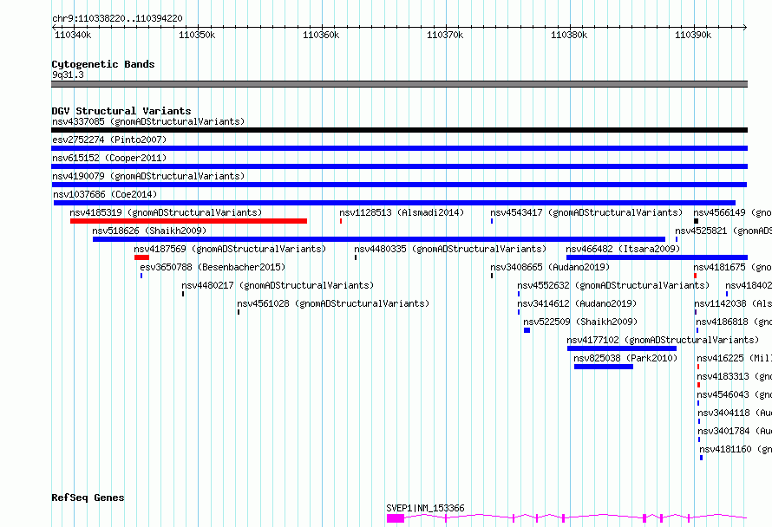Open the esv3650788 (Besenbacher2015) label
The image size is (772, 527).
pos(213,267)
